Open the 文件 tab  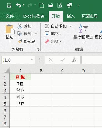click(10, 16)
